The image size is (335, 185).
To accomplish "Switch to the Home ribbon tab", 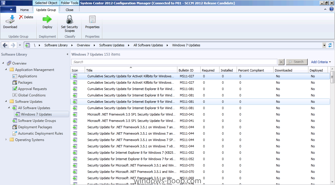I will coord(24,10).
